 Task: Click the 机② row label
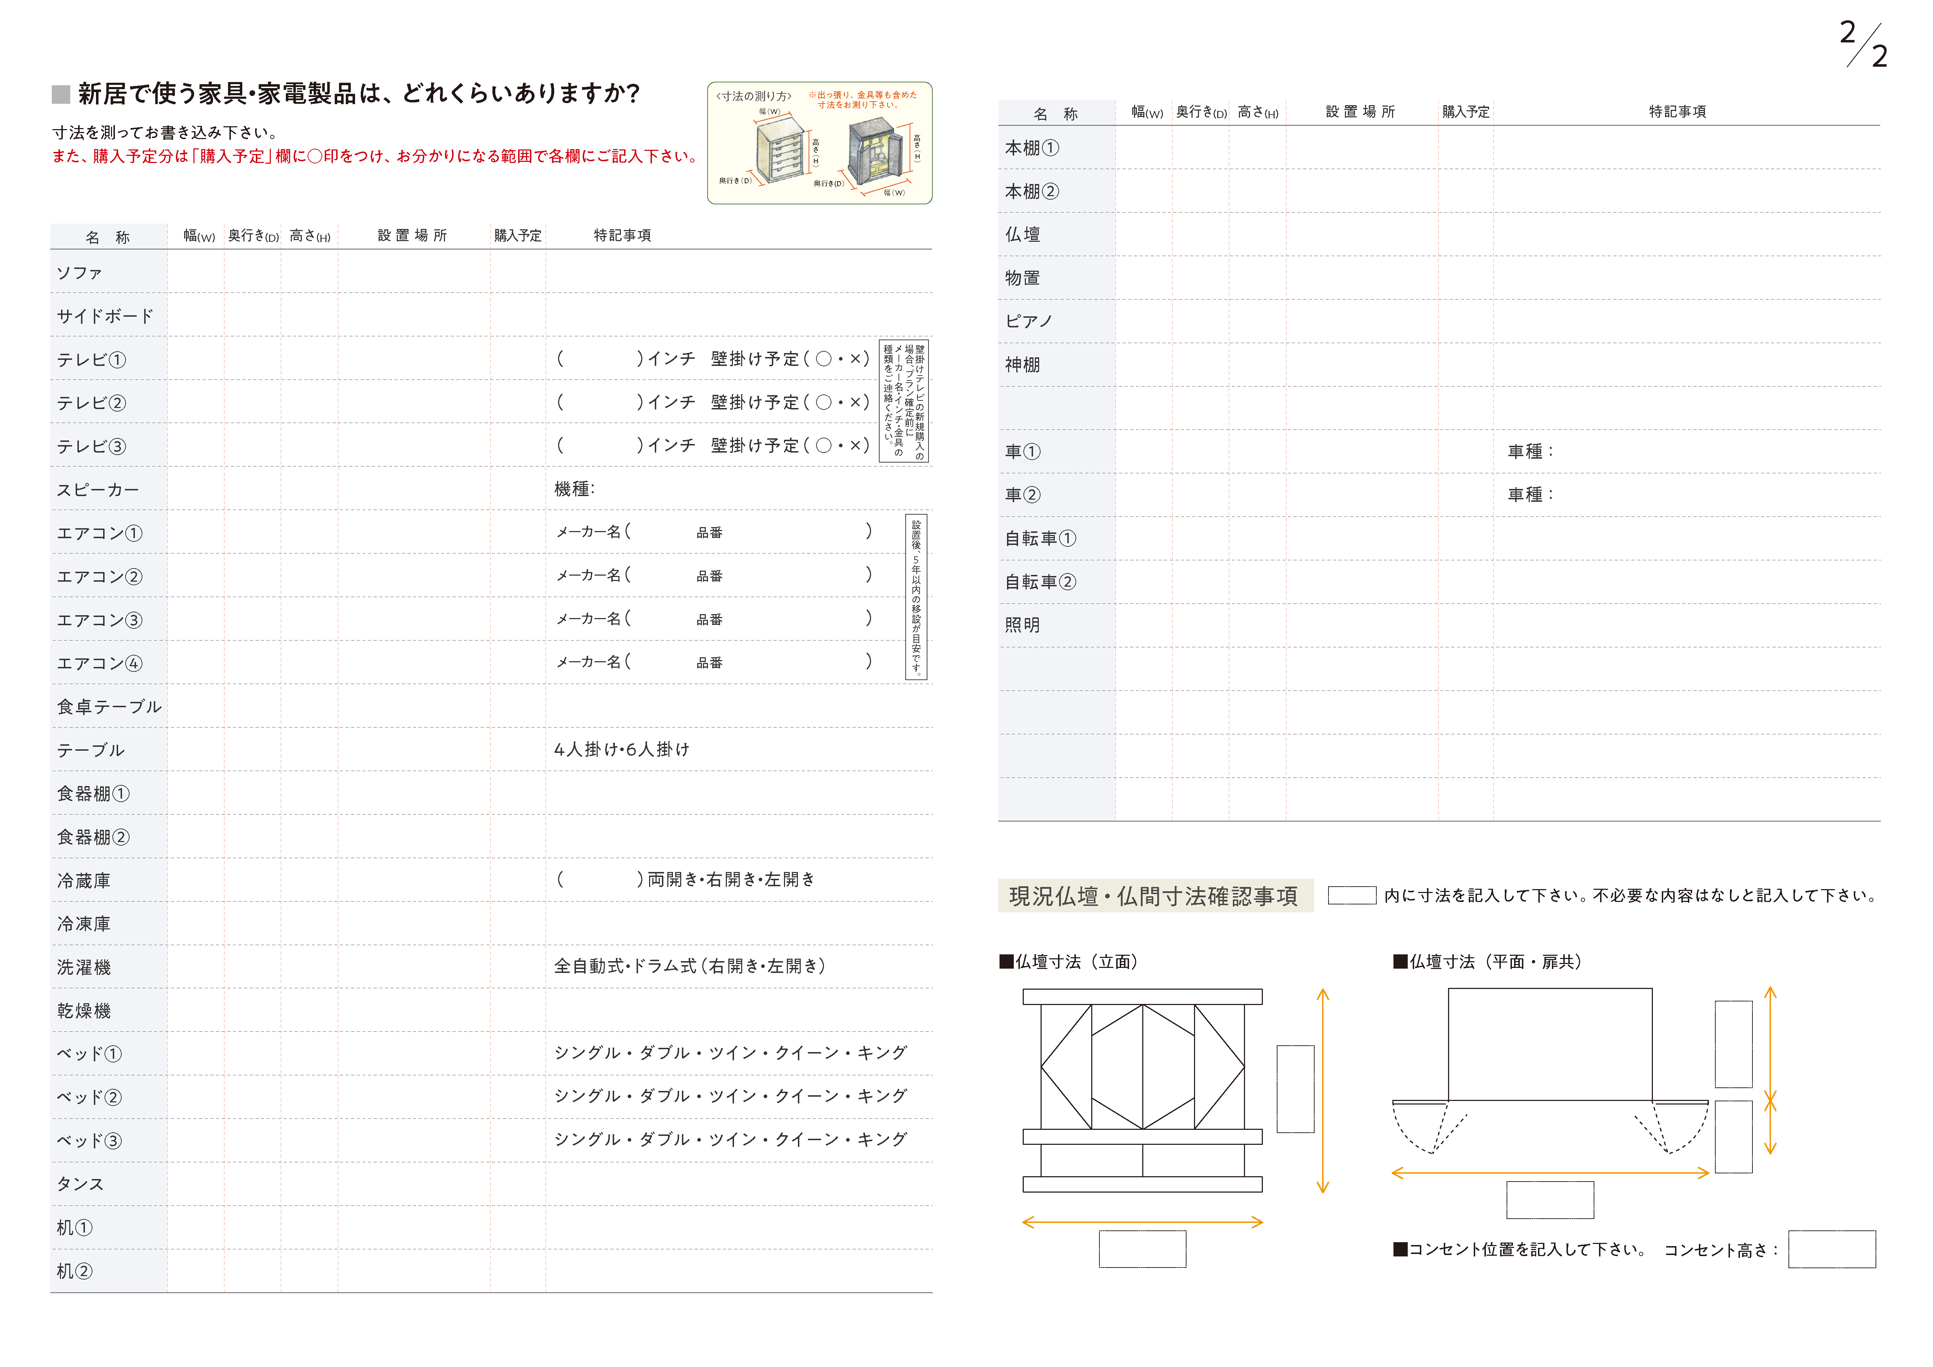coord(74,1271)
